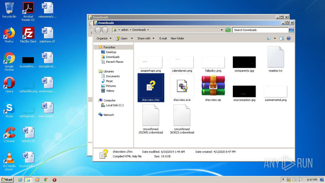Select the ownparents.jpg image

pyautogui.click(x=244, y=64)
